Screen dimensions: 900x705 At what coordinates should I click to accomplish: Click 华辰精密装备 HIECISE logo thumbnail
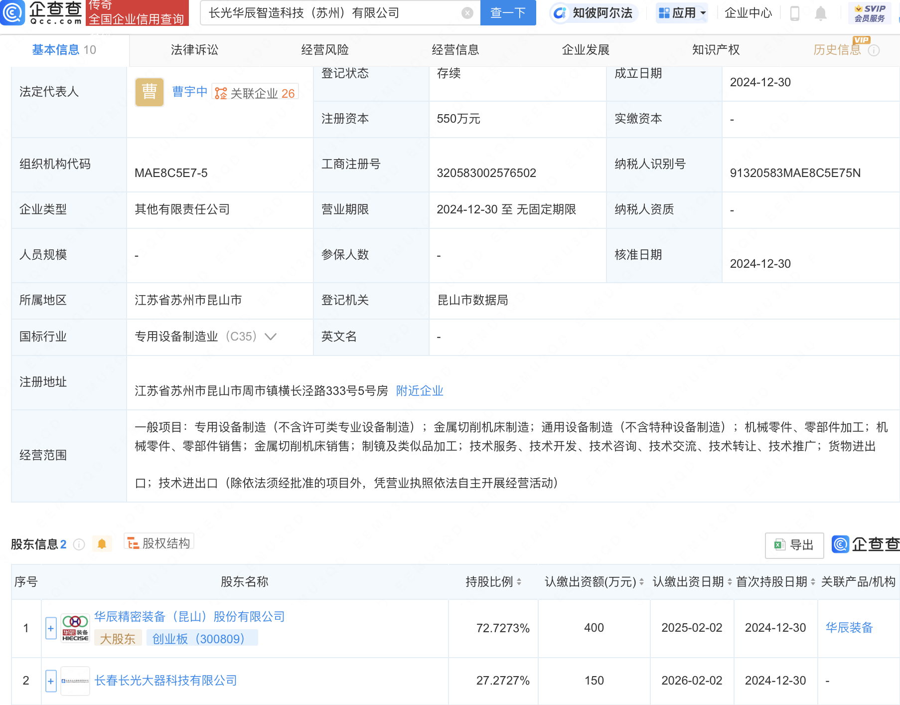75,628
